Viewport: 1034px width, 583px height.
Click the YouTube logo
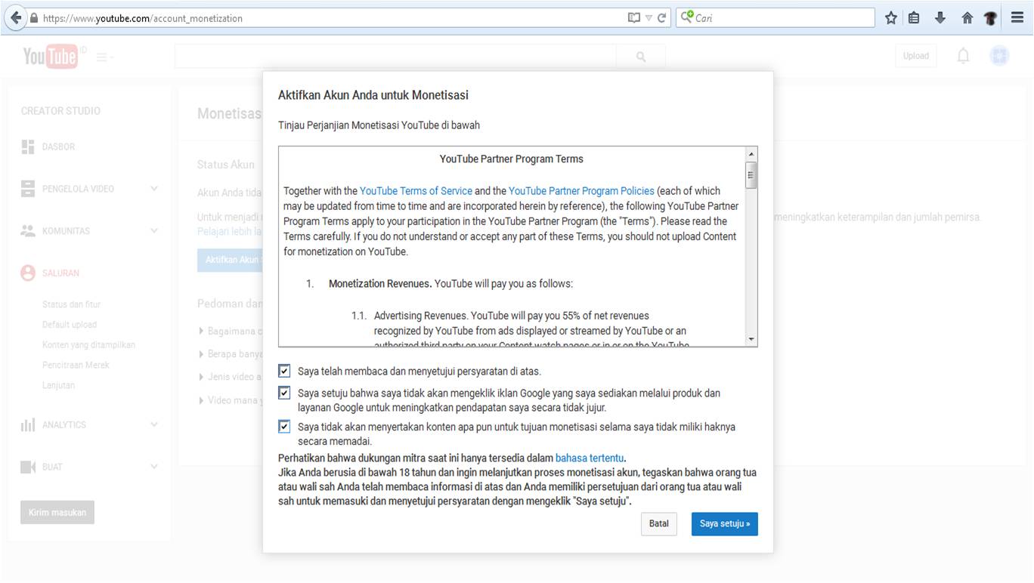(x=51, y=56)
